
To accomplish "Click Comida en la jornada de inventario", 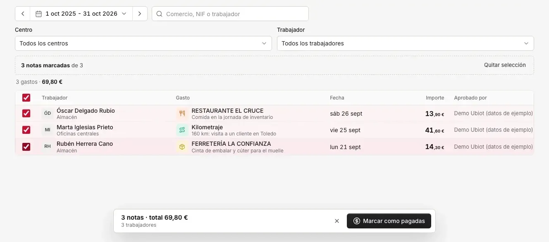I will [x=232, y=117].
